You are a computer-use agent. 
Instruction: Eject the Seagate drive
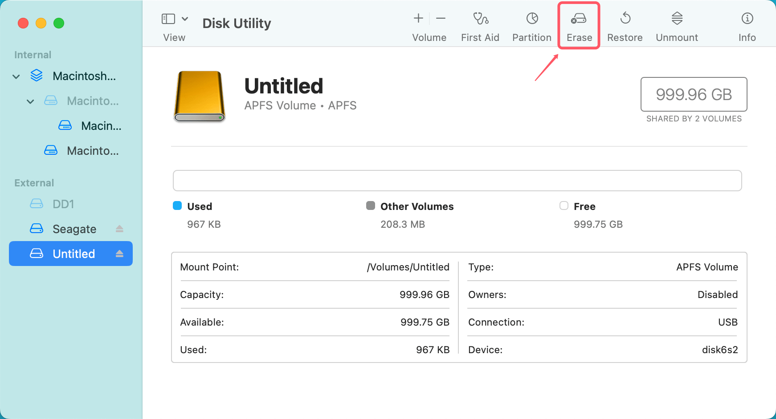(119, 229)
